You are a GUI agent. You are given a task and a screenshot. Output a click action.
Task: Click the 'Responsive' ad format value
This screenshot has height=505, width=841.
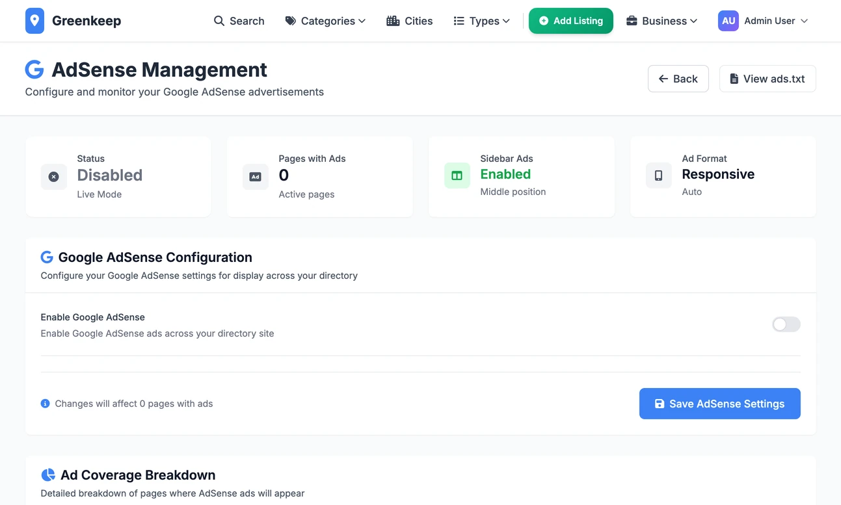[x=718, y=174]
